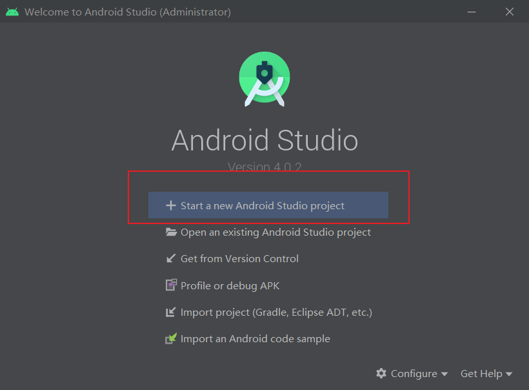Screen dimensions: 529x390
Task: Click the Android code sample import icon
Action: 170,338
